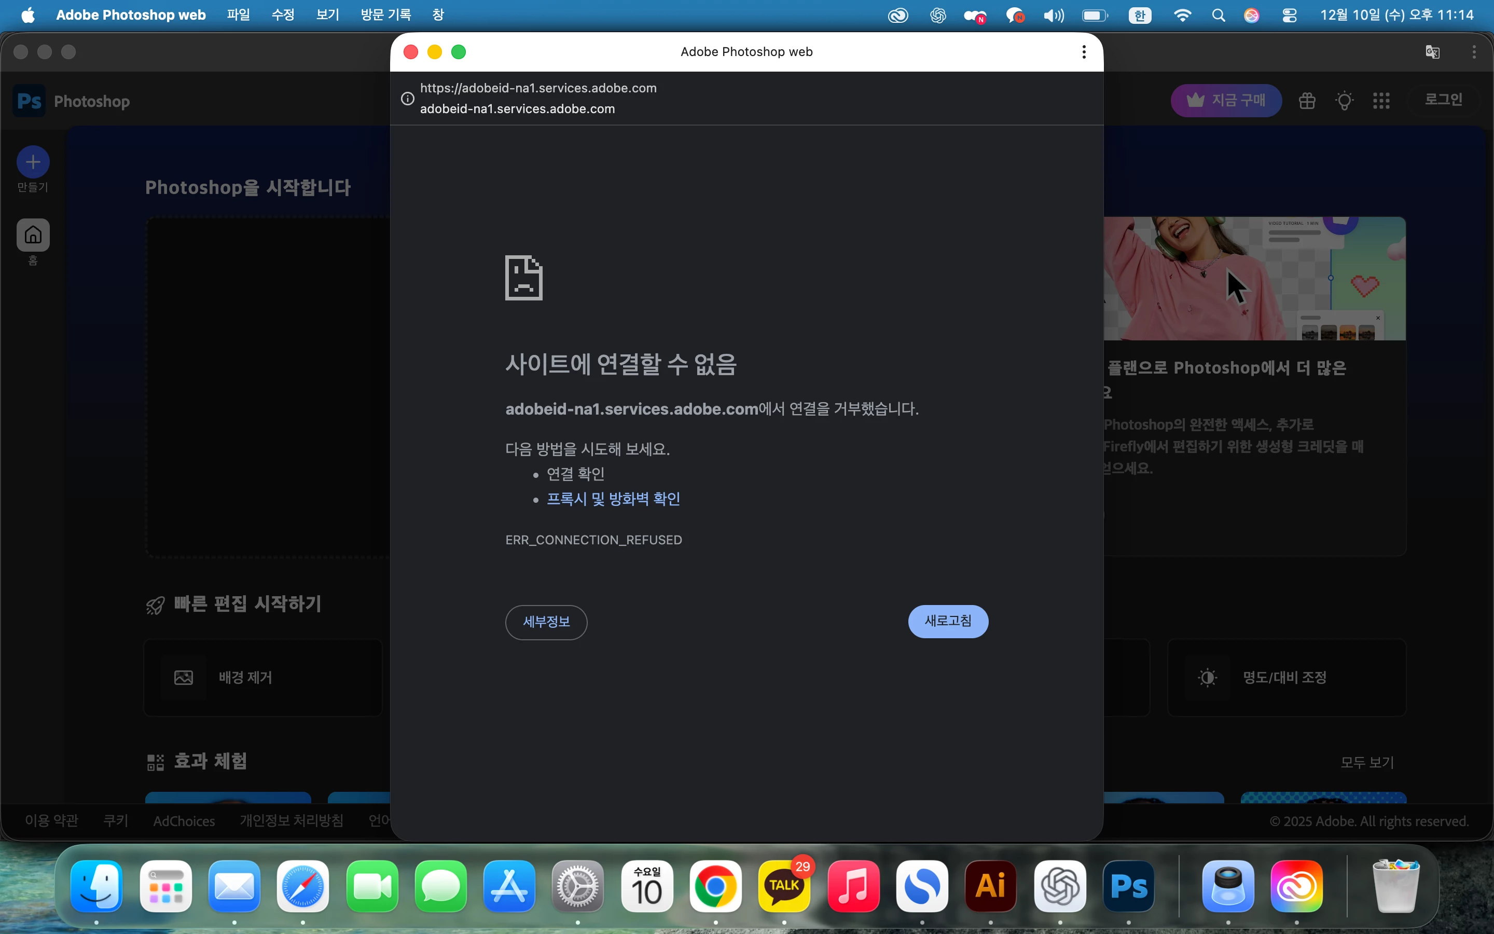Open Mail from the Dock
The height and width of the screenshot is (934, 1494).
coord(234,886)
